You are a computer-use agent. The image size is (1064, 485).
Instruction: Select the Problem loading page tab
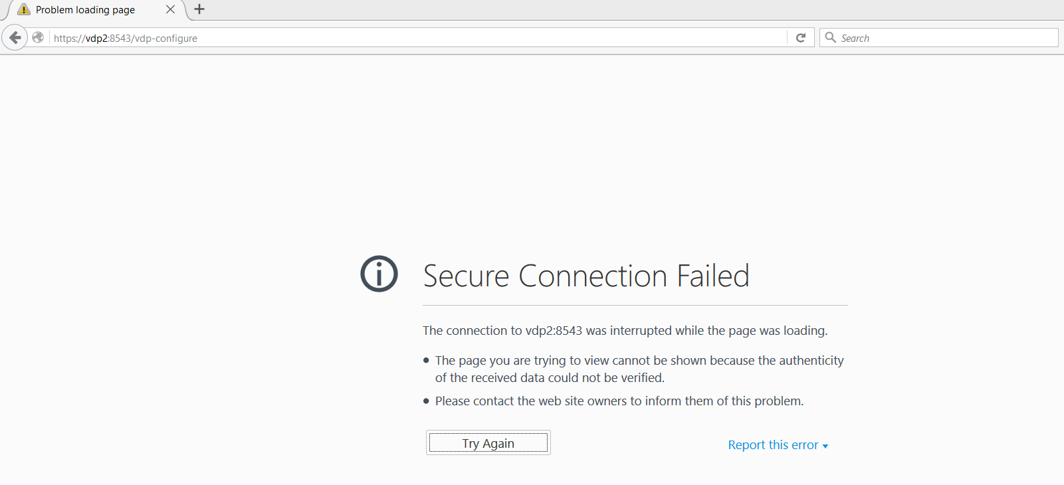pos(86,9)
